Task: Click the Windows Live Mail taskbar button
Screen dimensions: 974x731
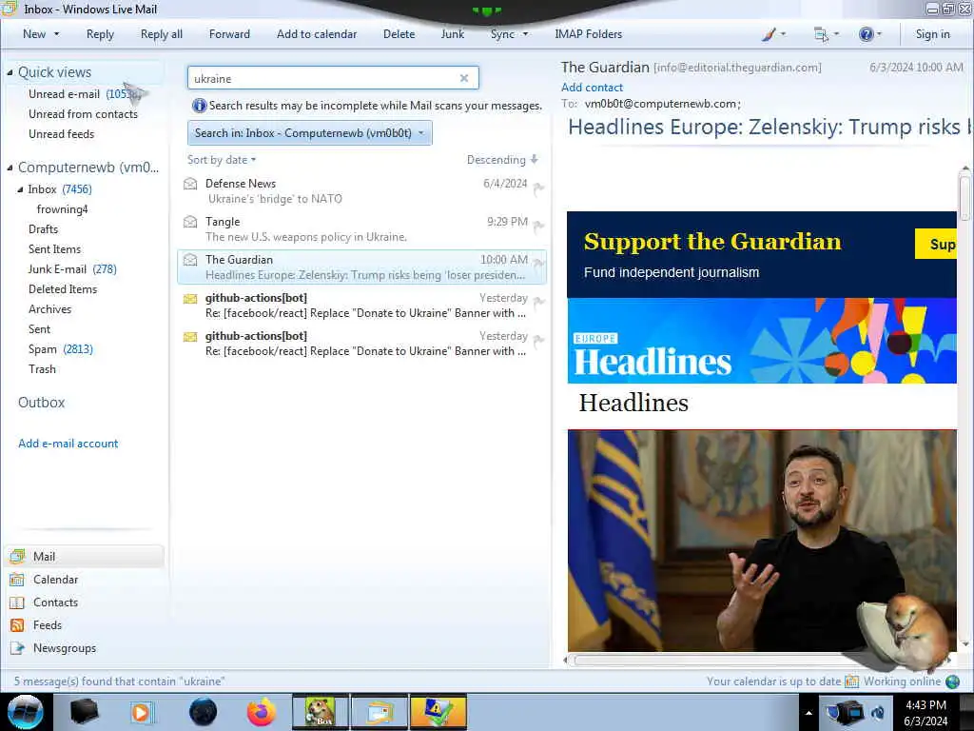Action: [380, 712]
